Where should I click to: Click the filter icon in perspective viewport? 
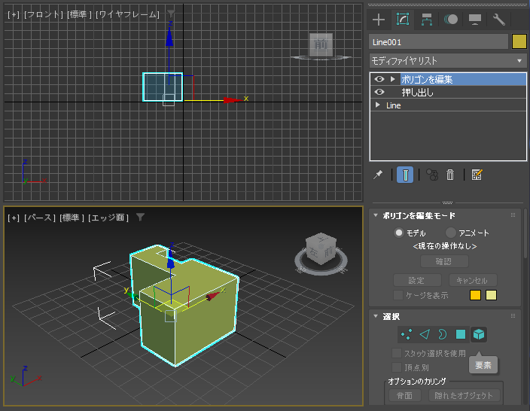tap(140, 217)
